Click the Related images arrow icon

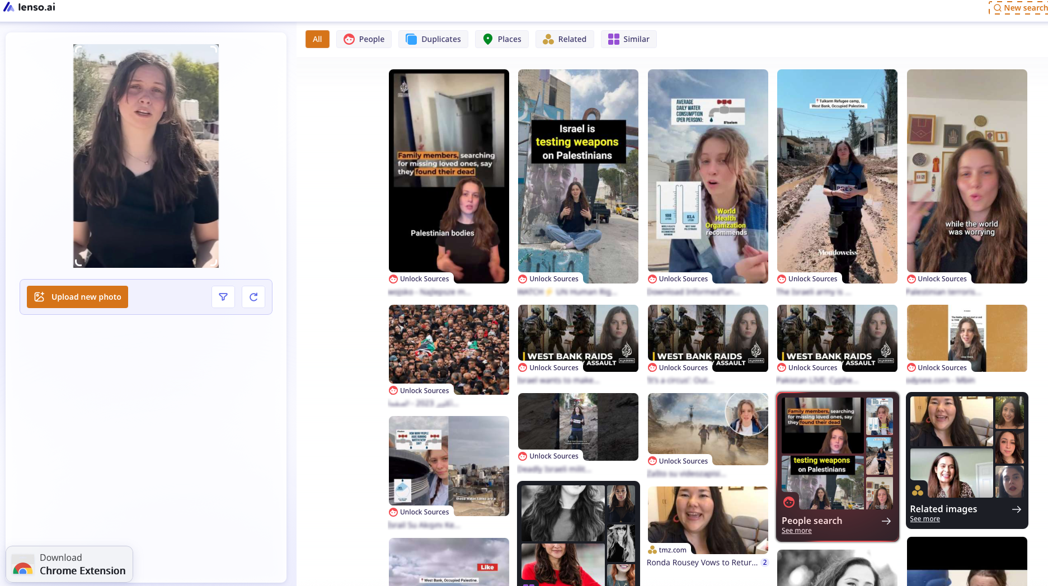click(x=1017, y=509)
